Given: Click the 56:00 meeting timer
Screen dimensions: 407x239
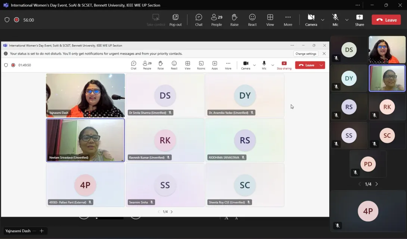Looking at the screenshot, I should coord(28,20).
